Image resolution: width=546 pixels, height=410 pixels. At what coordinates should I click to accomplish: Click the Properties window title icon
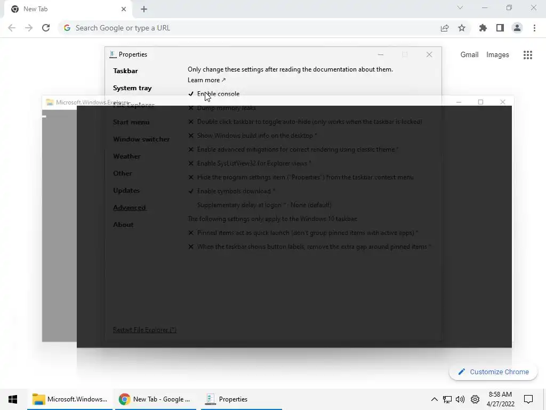[113, 55]
